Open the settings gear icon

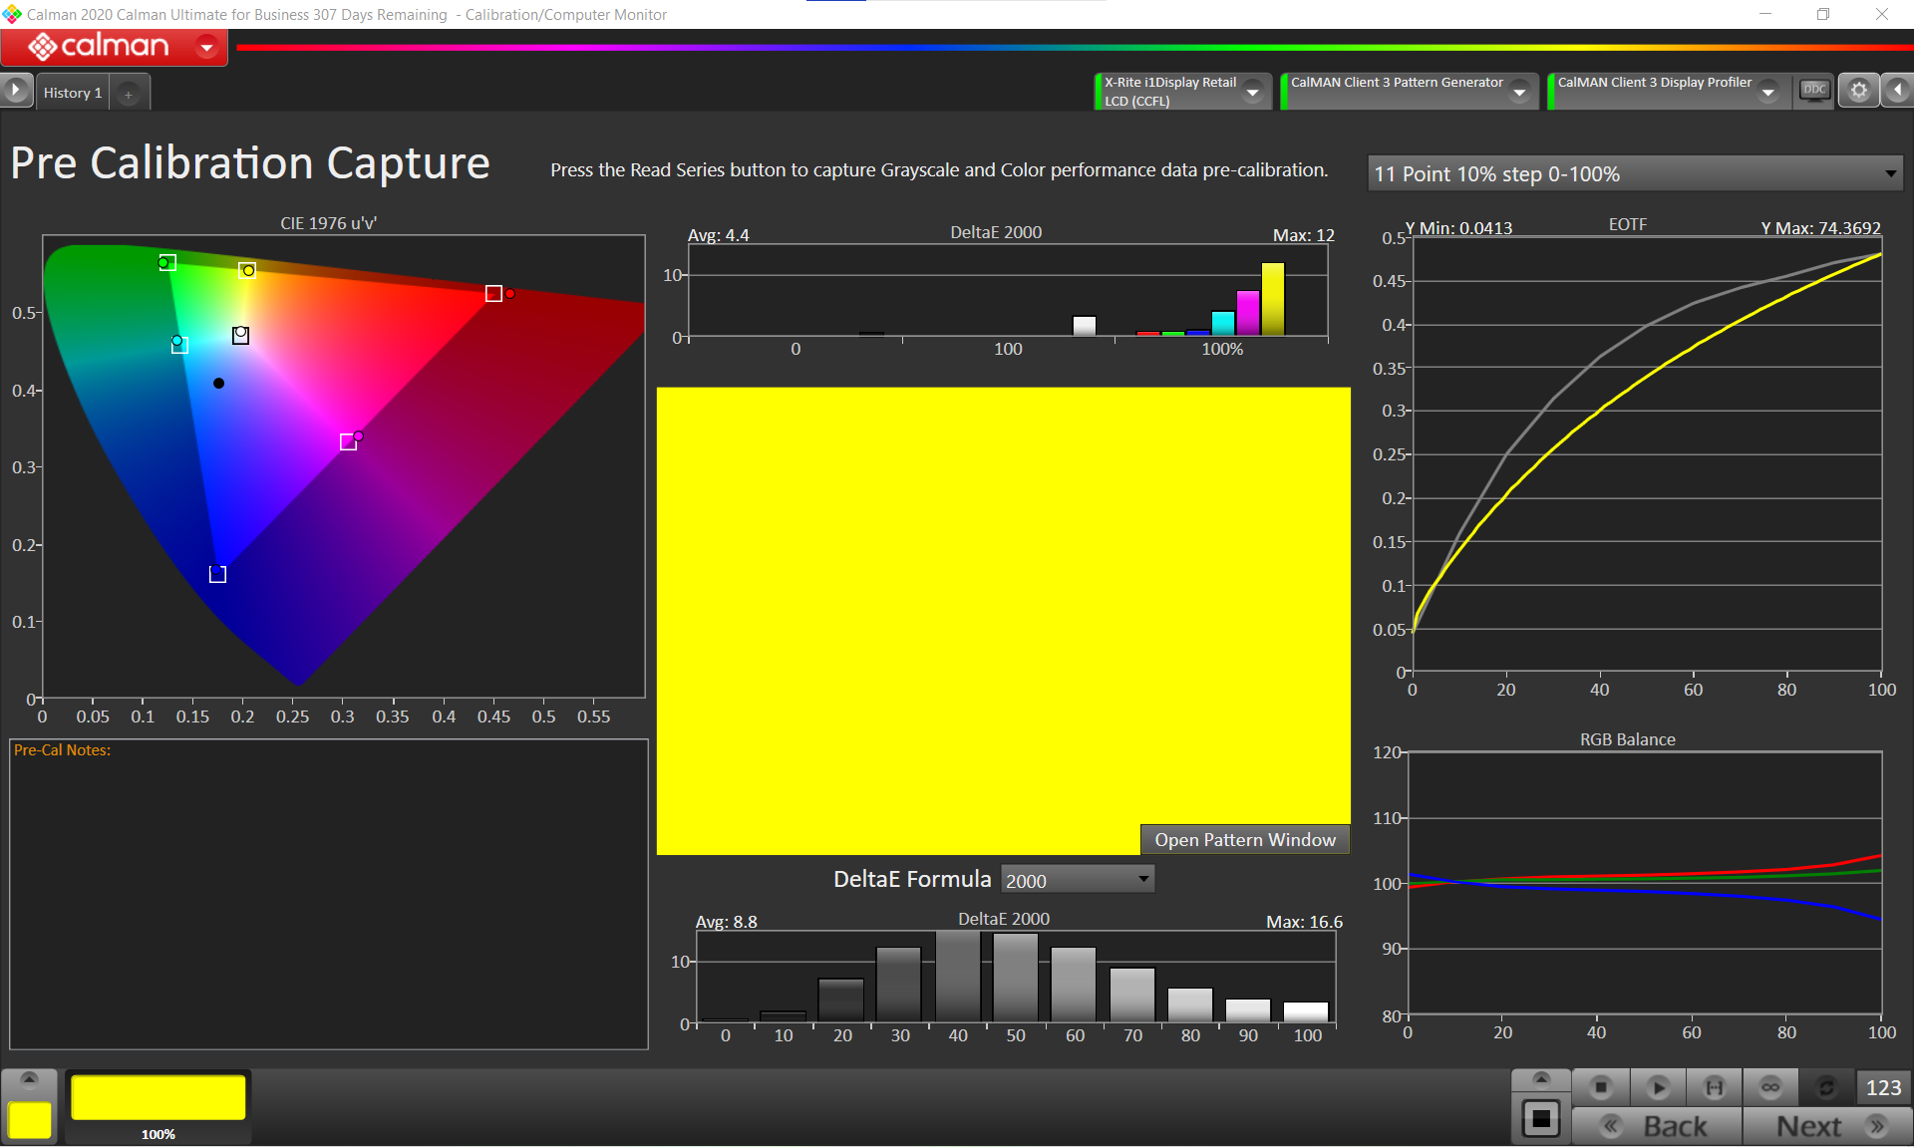click(x=1858, y=91)
